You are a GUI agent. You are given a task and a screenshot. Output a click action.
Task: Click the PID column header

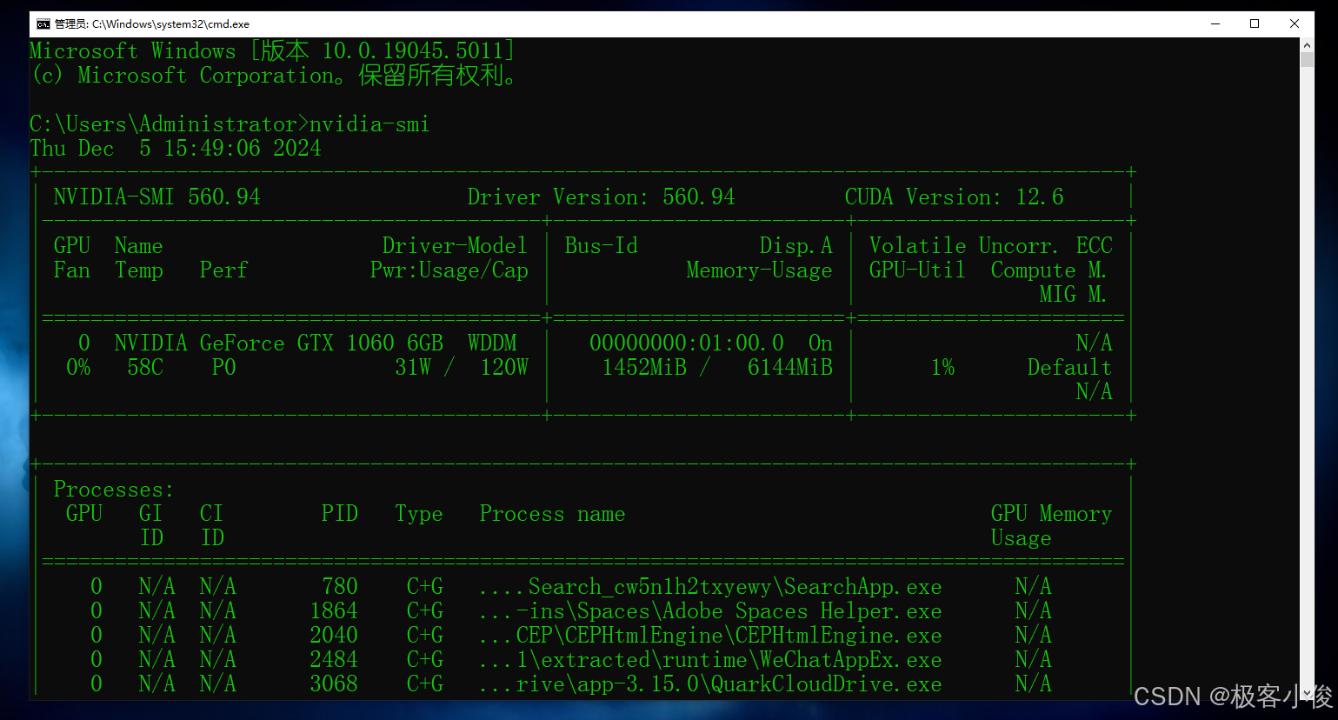[340, 514]
